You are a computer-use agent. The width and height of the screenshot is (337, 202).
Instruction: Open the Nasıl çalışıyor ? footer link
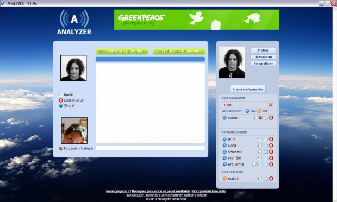point(117,191)
